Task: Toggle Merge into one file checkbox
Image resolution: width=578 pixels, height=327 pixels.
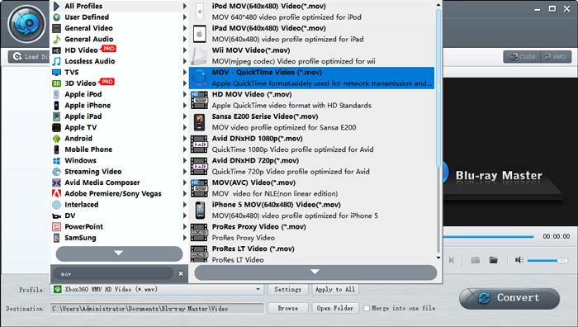Action: [x=367, y=308]
